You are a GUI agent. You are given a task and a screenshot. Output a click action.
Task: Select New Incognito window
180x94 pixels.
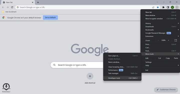click(160, 18)
